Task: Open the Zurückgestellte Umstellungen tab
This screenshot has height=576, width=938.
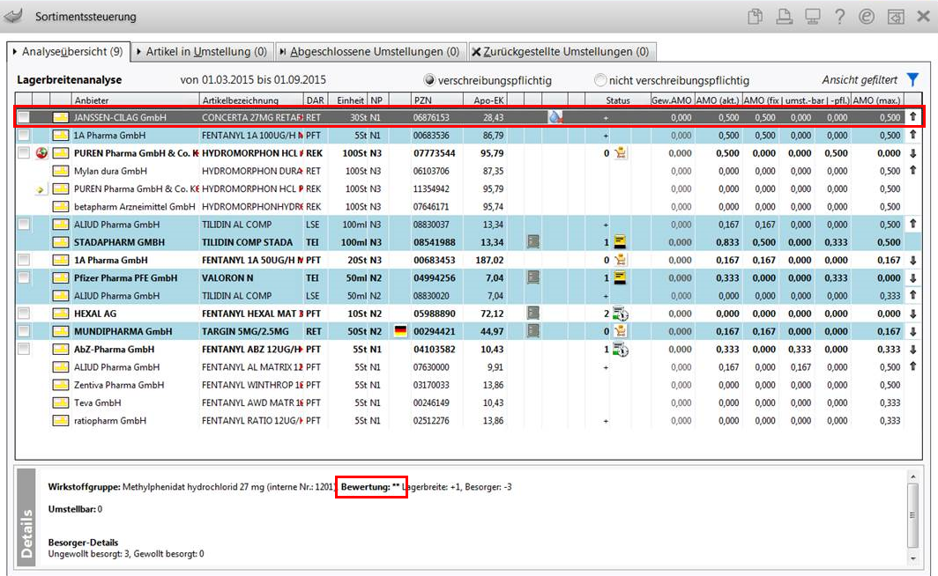Action: 561,51
